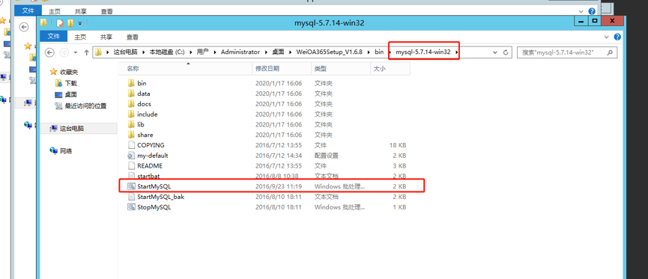Maximize the mysql-5.7.14-win32 window
Screen dimensions: 648x279
[595, 21]
